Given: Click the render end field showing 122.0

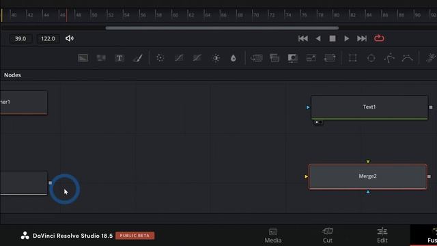Looking at the screenshot, I should click(48, 38).
